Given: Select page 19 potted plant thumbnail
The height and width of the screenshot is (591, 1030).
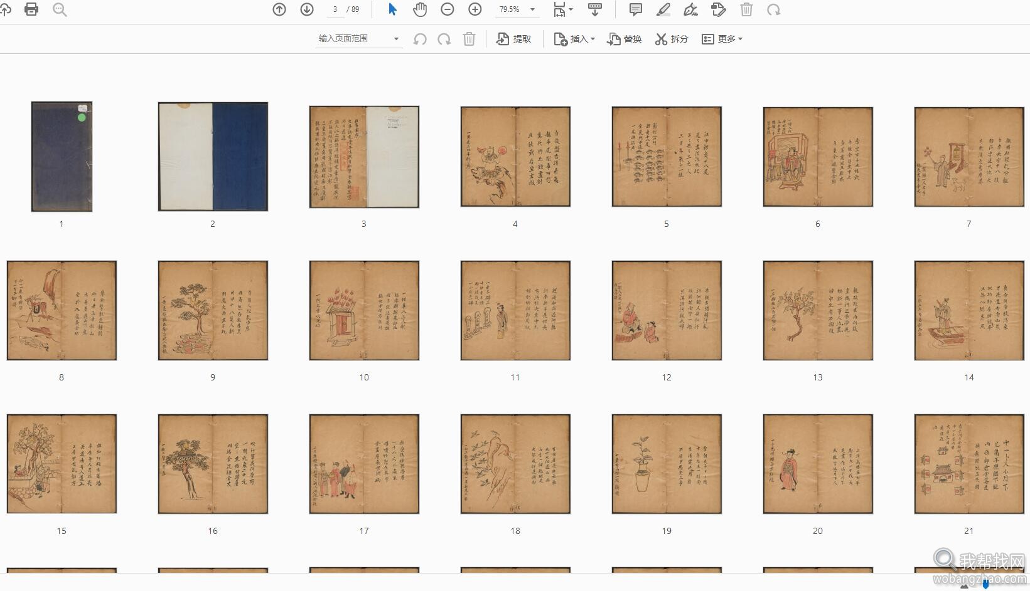Looking at the screenshot, I should coord(667,464).
